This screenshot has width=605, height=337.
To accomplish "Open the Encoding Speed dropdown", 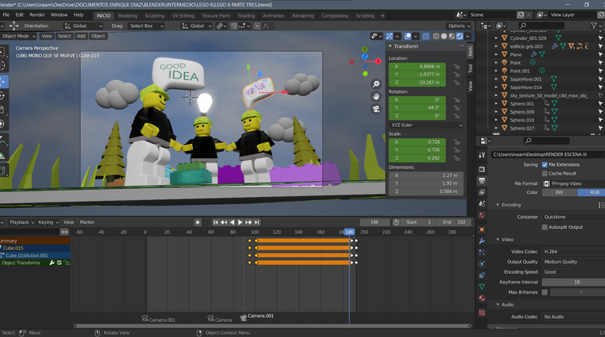I will tap(573, 272).
